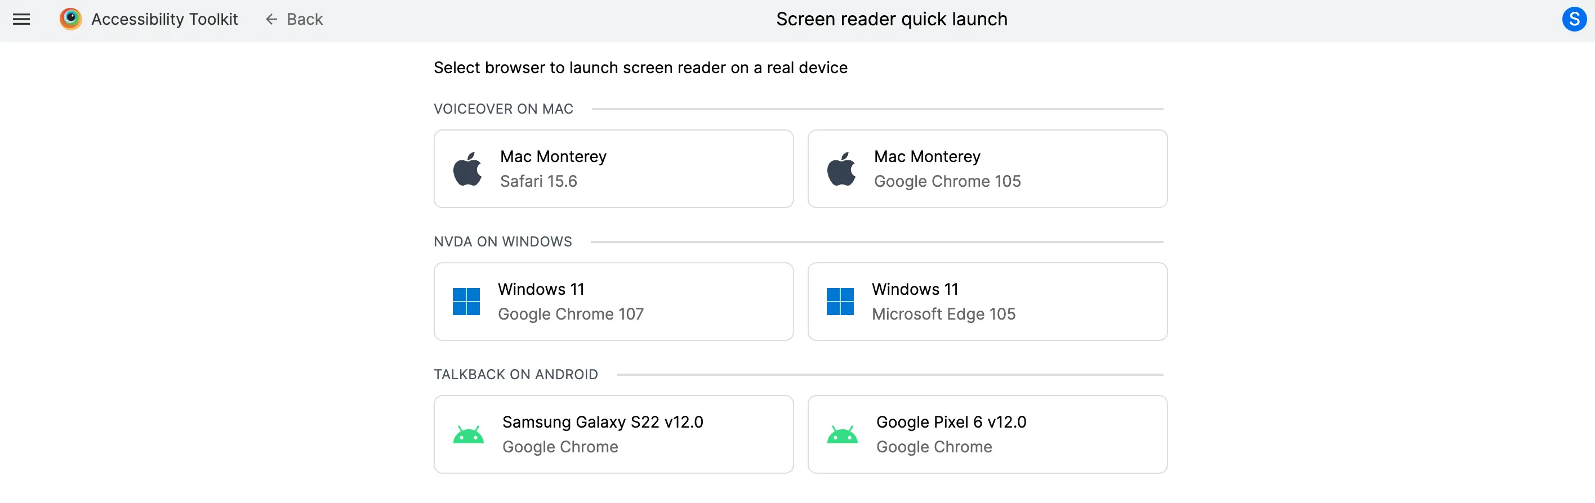Click Windows logo on Chrome 107 card
1595x503 pixels.
(x=466, y=302)
